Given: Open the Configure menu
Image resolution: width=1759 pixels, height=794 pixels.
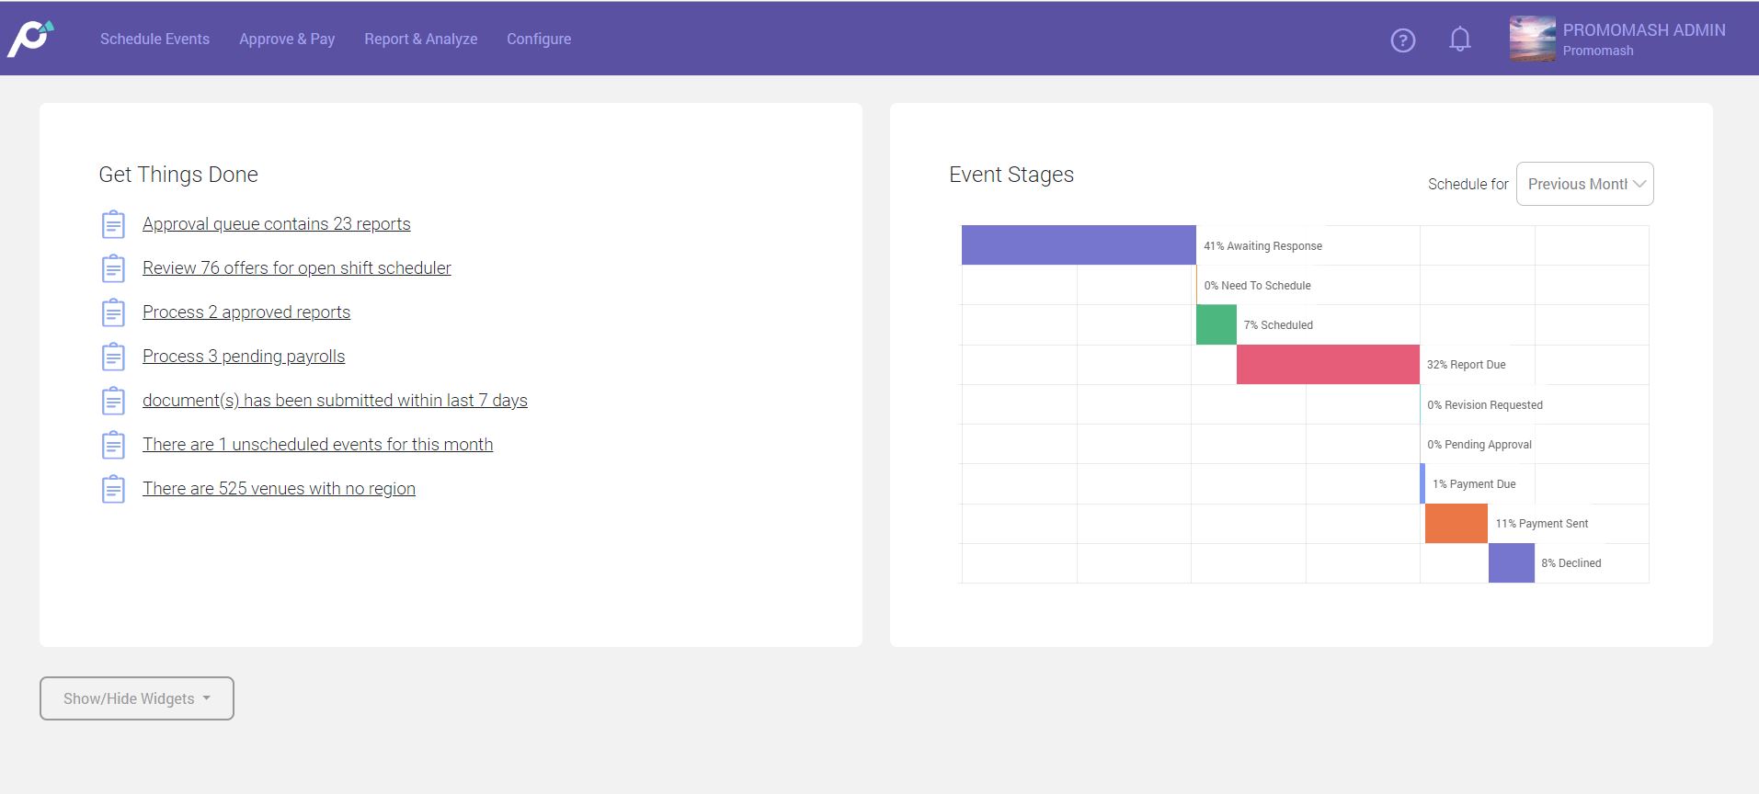Looking at the screenshot, I should click(539, 39).
